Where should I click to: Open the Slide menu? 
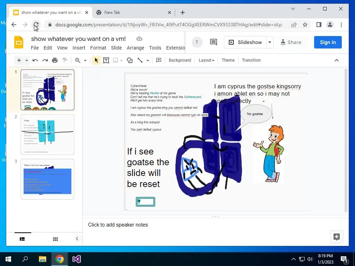pos(116,48)
